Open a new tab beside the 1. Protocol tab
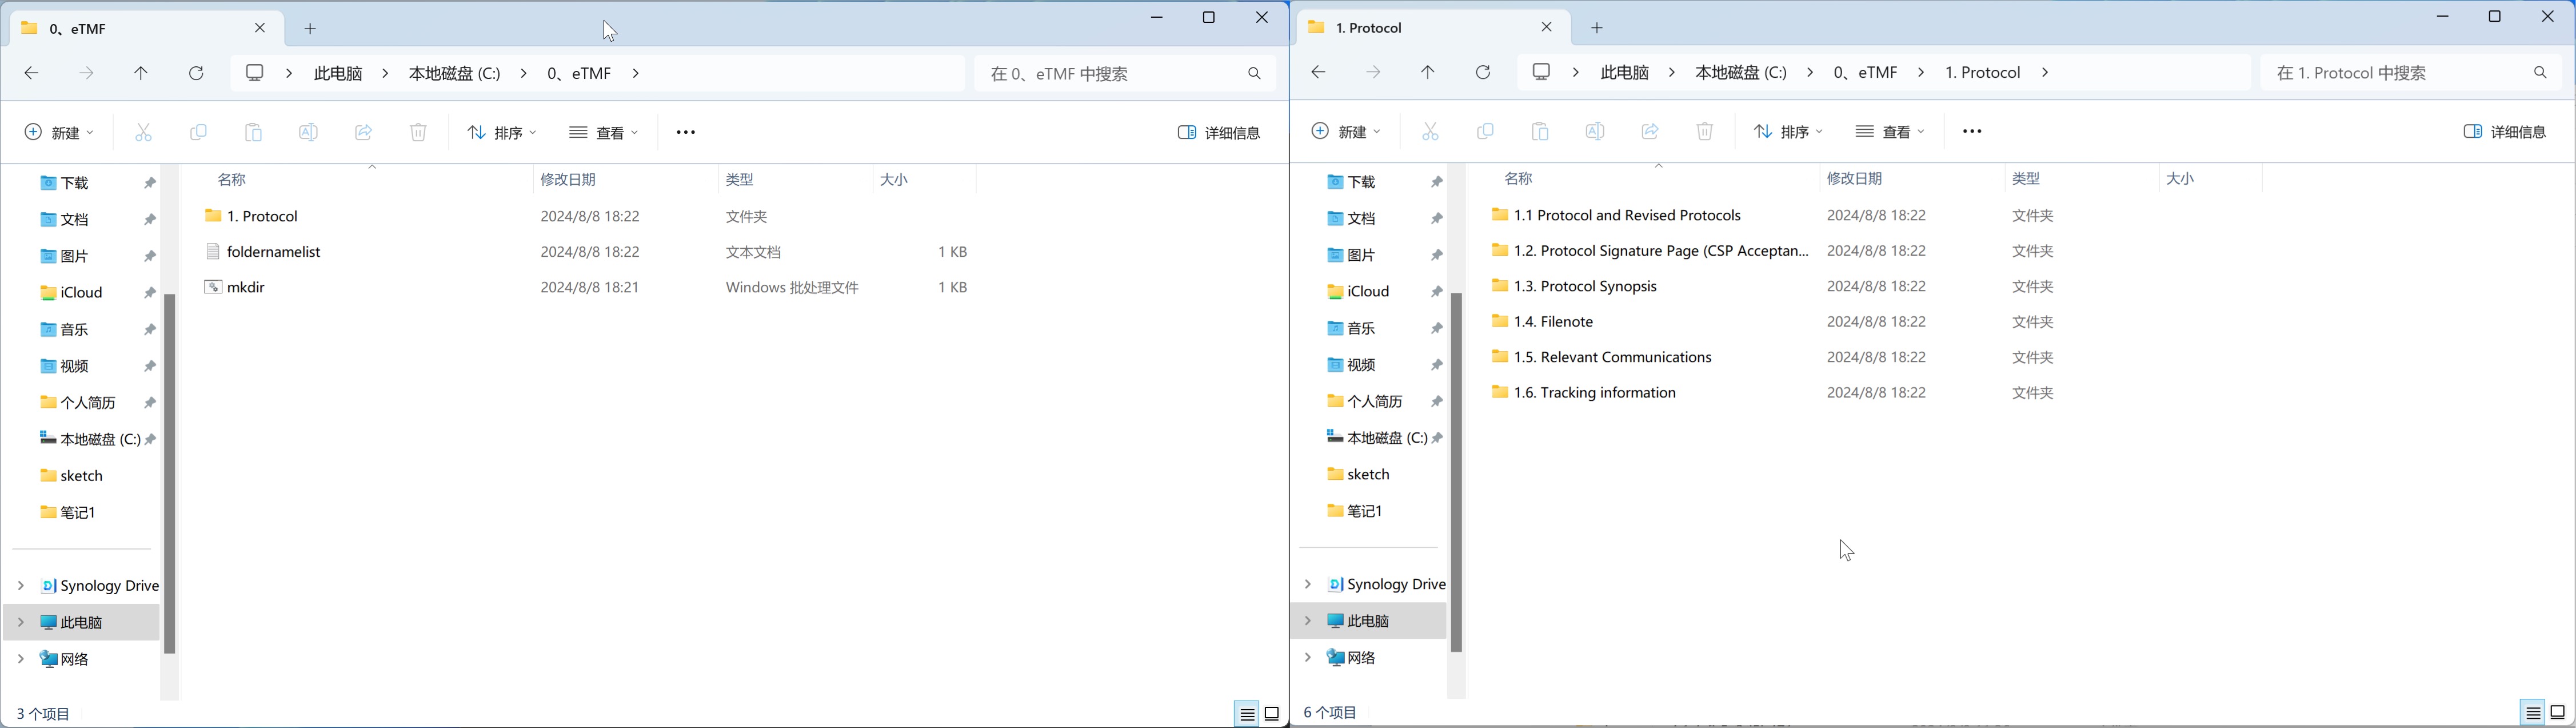The width and height of the screenshot is (2576, 728). pyautogui.click(x=1596, y=28)
